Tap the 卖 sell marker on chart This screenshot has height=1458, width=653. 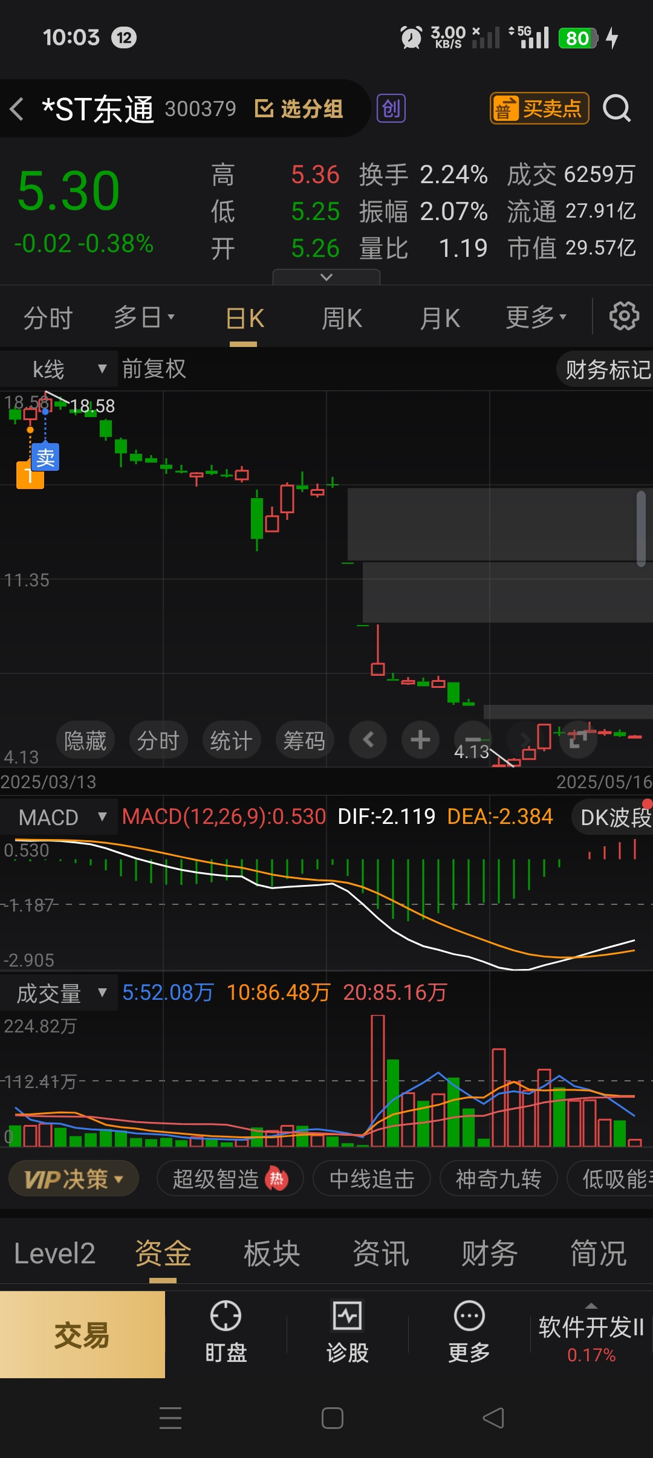pyautogui.click(x=45, y=458)
